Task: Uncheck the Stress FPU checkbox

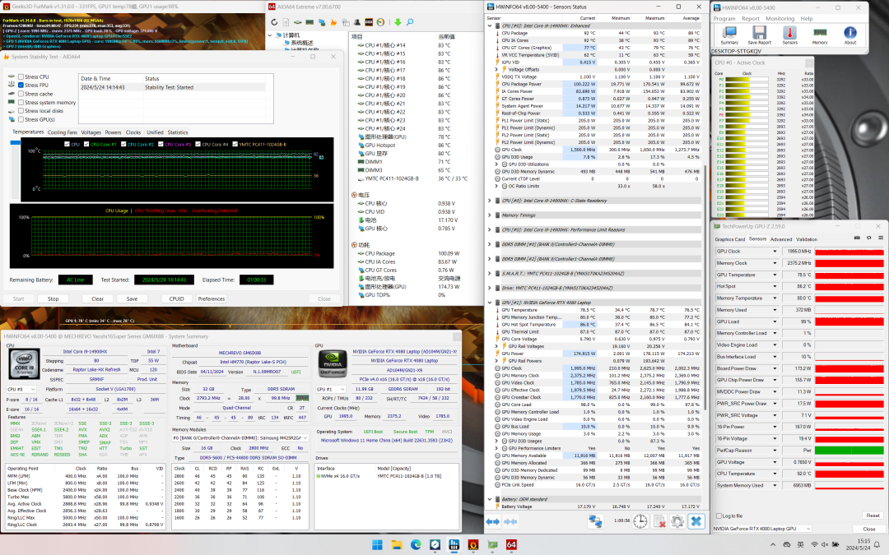Action: point(21,86)
